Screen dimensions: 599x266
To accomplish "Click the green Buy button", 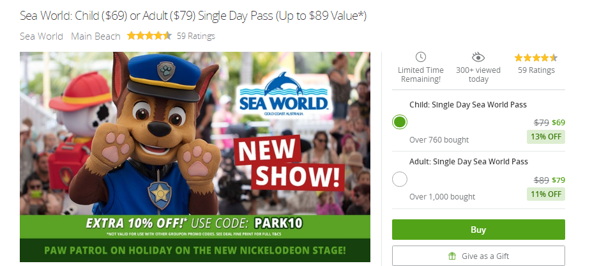I will (x=478, y=230).
